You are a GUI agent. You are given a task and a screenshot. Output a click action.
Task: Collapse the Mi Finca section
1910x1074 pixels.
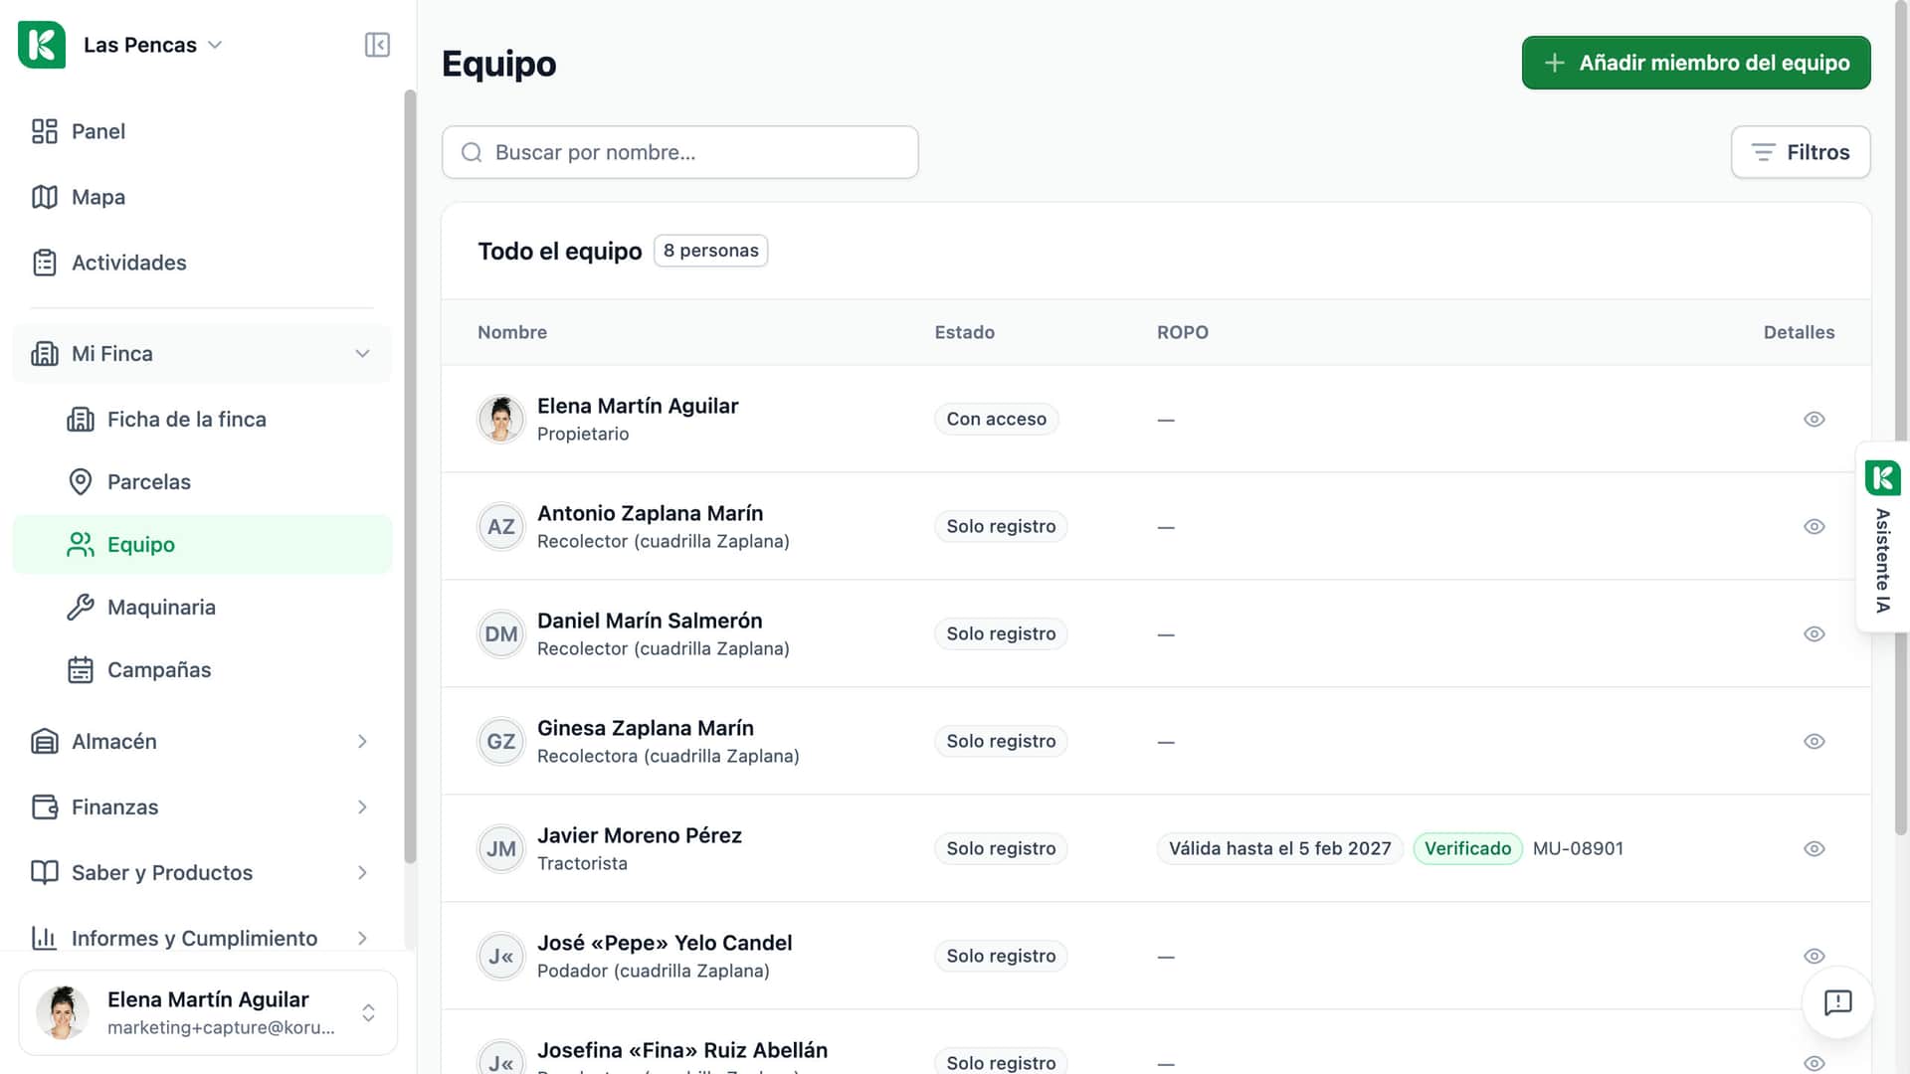click(202, 354)
